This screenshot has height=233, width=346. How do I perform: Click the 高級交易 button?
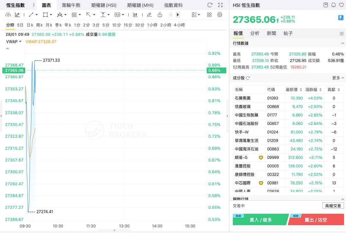point(333,206)
